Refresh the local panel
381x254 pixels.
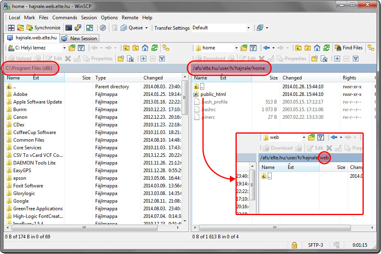(x=155, y=48)
